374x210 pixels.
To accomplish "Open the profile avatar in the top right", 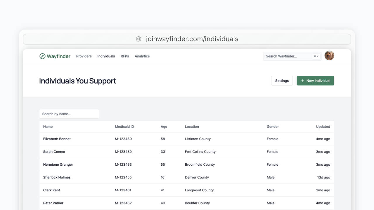I will (x=329, y=55).
